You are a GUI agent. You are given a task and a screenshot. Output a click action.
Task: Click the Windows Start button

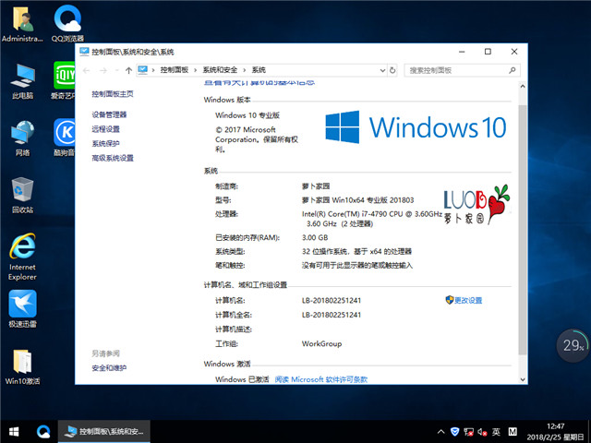(13, 431)
